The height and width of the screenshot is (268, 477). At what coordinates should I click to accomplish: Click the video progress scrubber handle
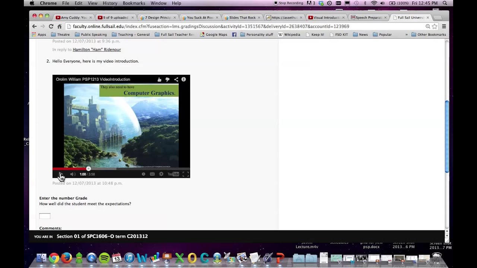click(88, 169)
